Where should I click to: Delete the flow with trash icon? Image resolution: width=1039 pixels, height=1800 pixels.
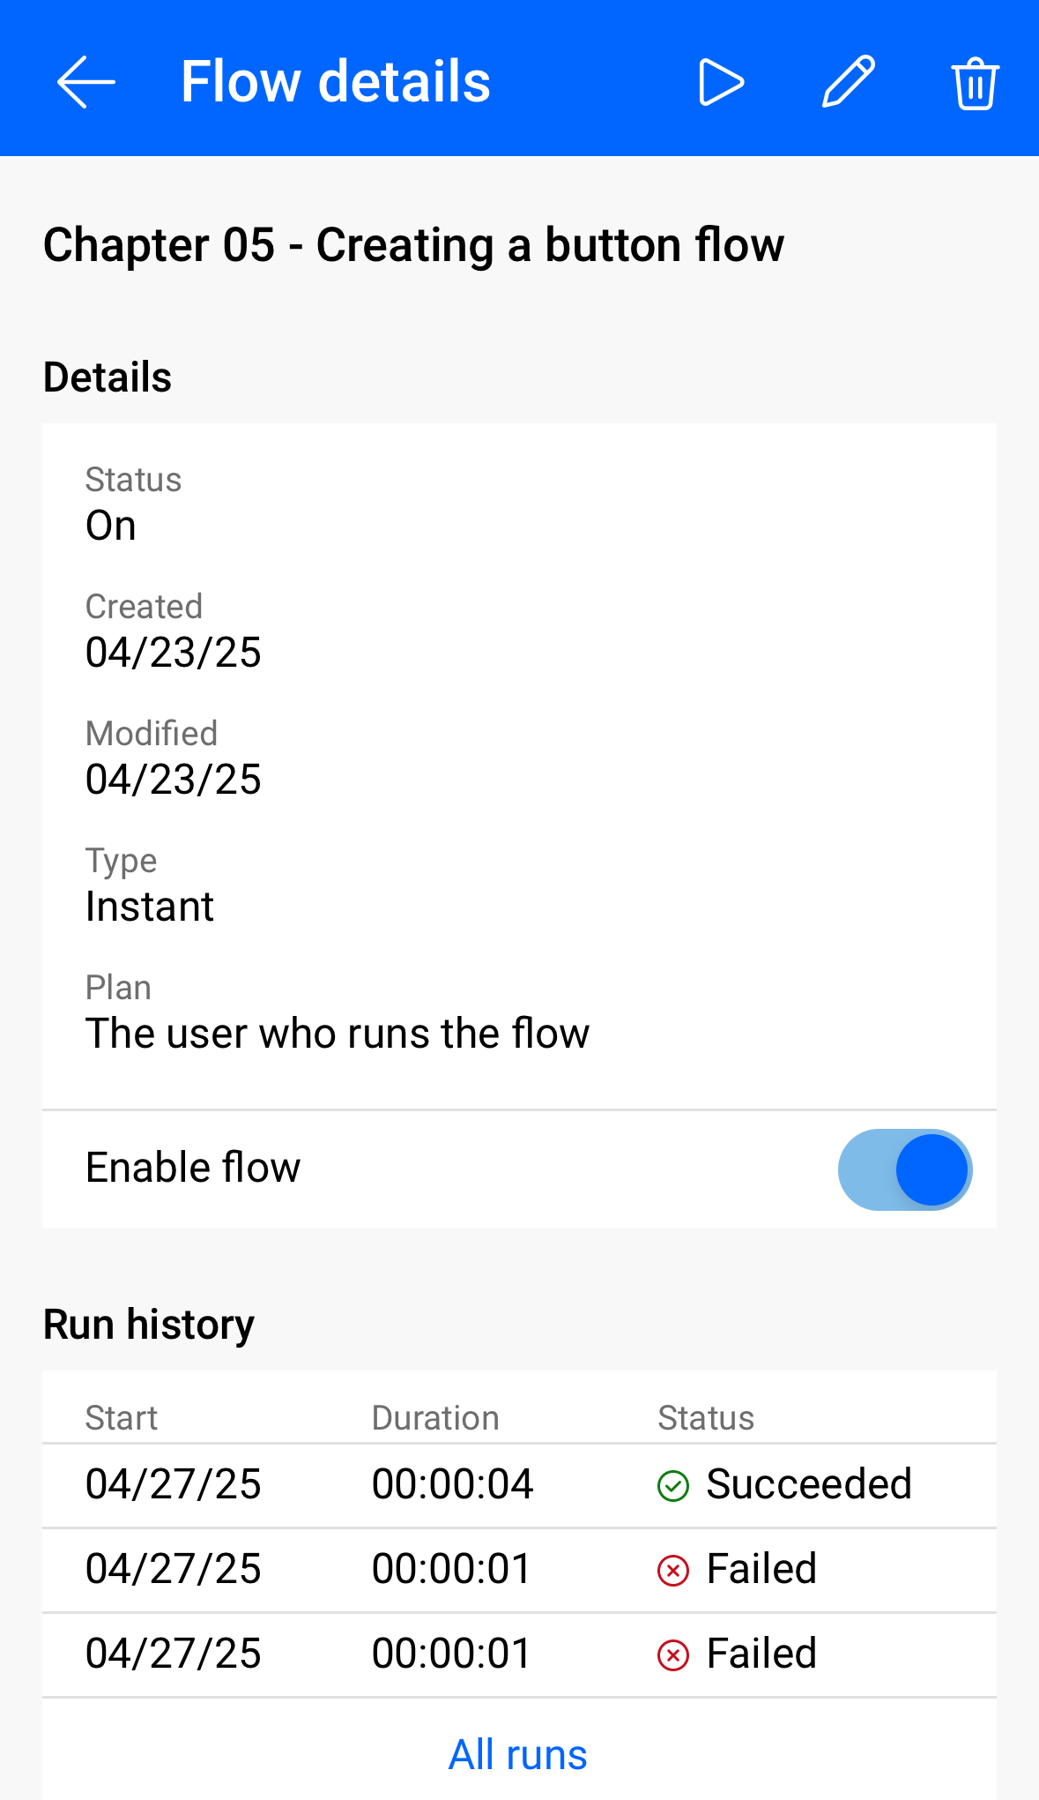pyautogui.click(x=975, y=84)
